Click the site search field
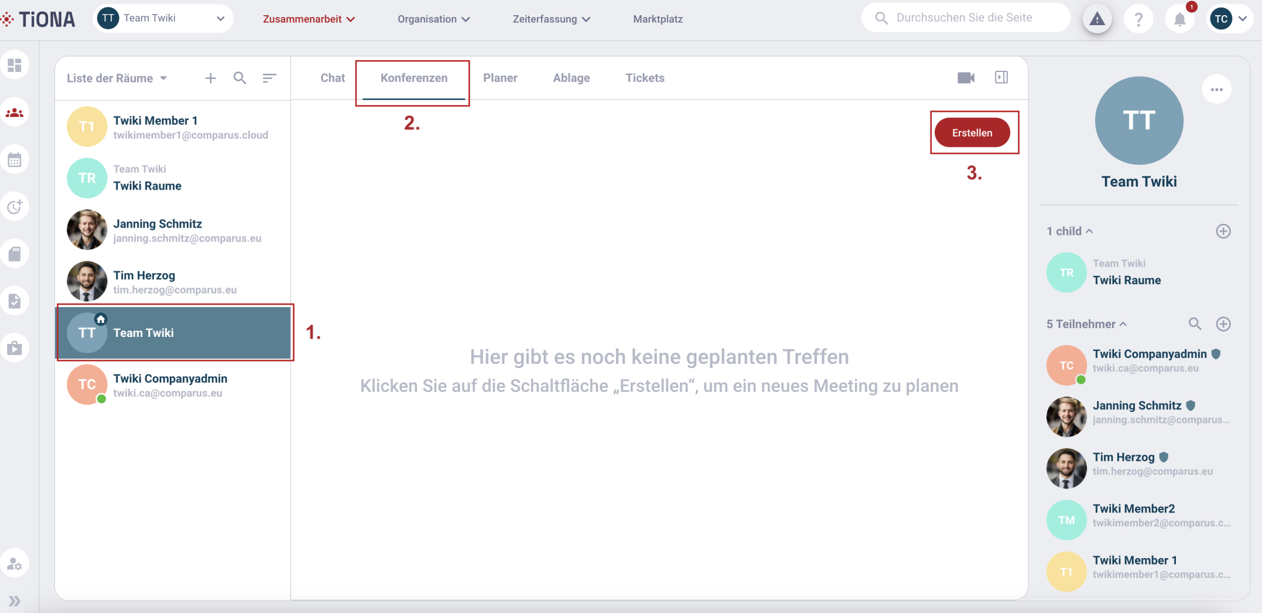The height and width of the screenshot is (613, 1262). 966,18
